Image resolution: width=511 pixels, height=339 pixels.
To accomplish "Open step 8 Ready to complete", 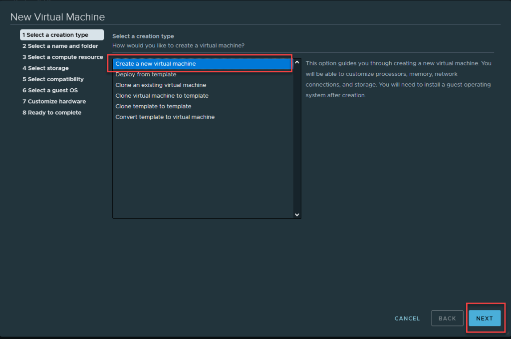I will (x=52, y=113).
